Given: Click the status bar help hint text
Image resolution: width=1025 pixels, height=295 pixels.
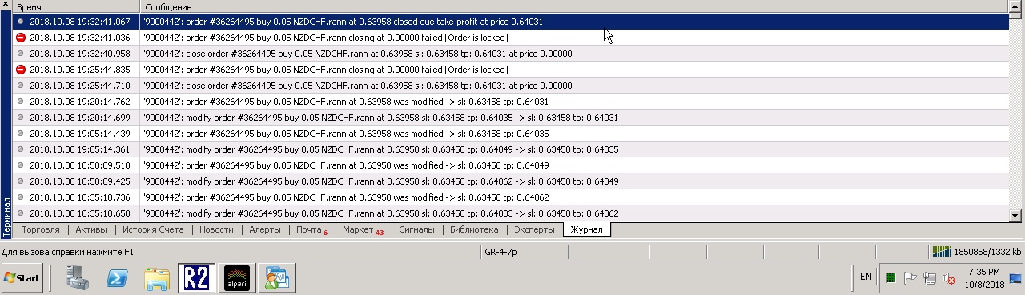Looking at the screenshot, I should coord(67,252).
